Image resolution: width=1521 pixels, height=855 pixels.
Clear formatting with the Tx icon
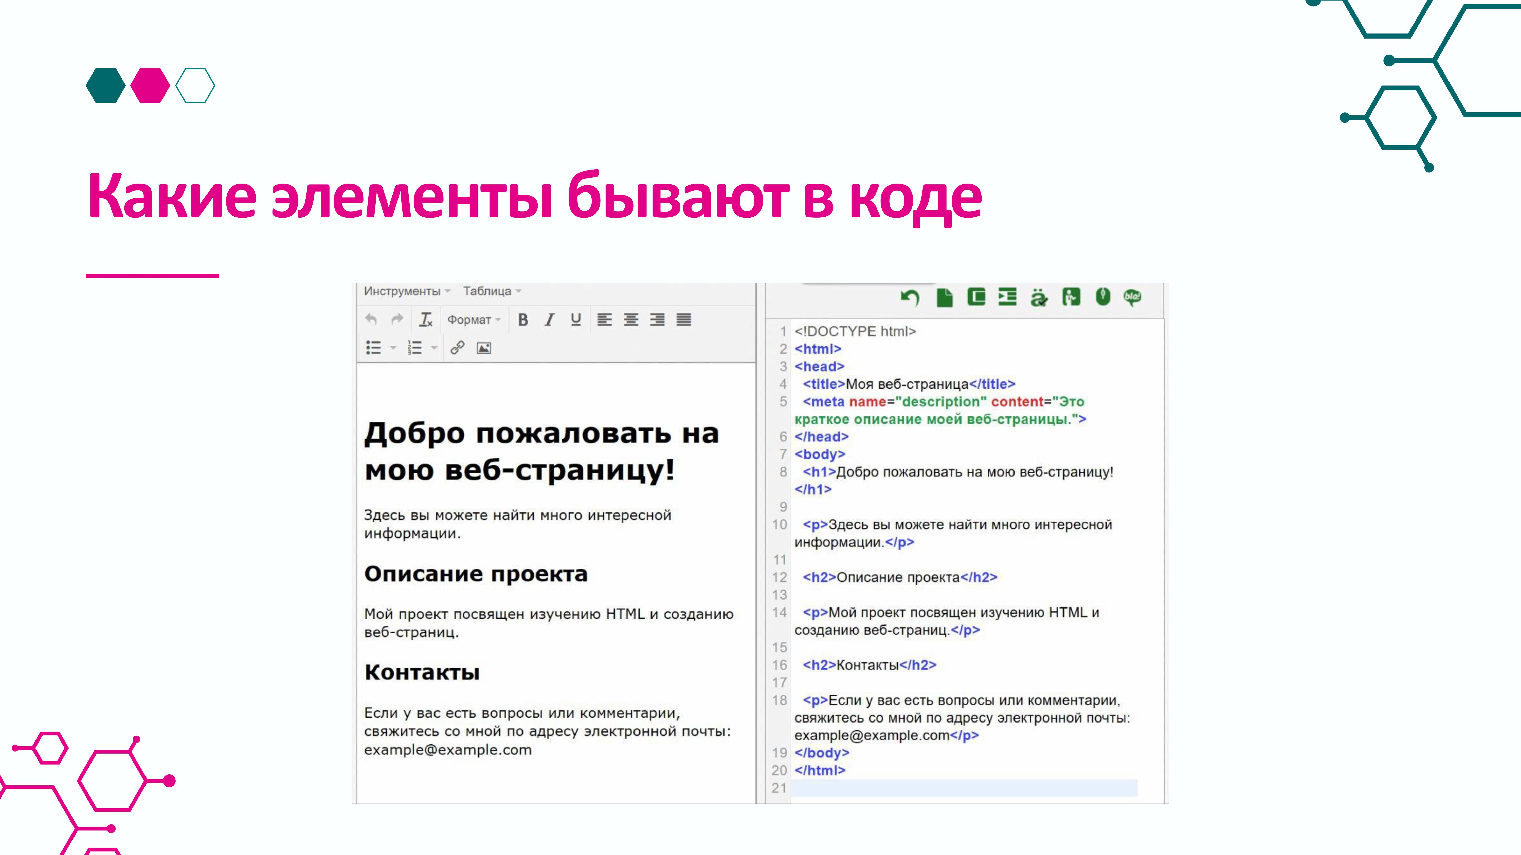426,319
